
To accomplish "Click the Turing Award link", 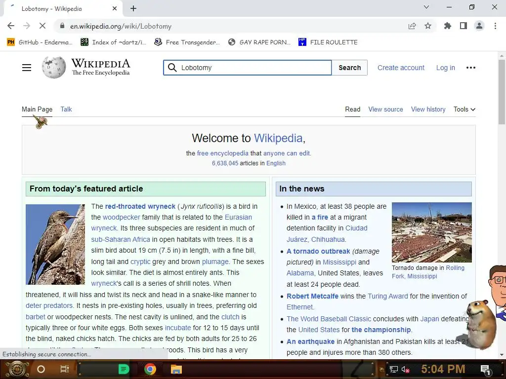I will point(387,296).
